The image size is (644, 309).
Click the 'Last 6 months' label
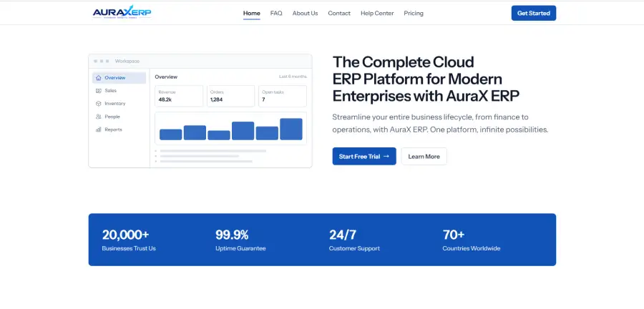pyautogui.click(x=293, y=77)
